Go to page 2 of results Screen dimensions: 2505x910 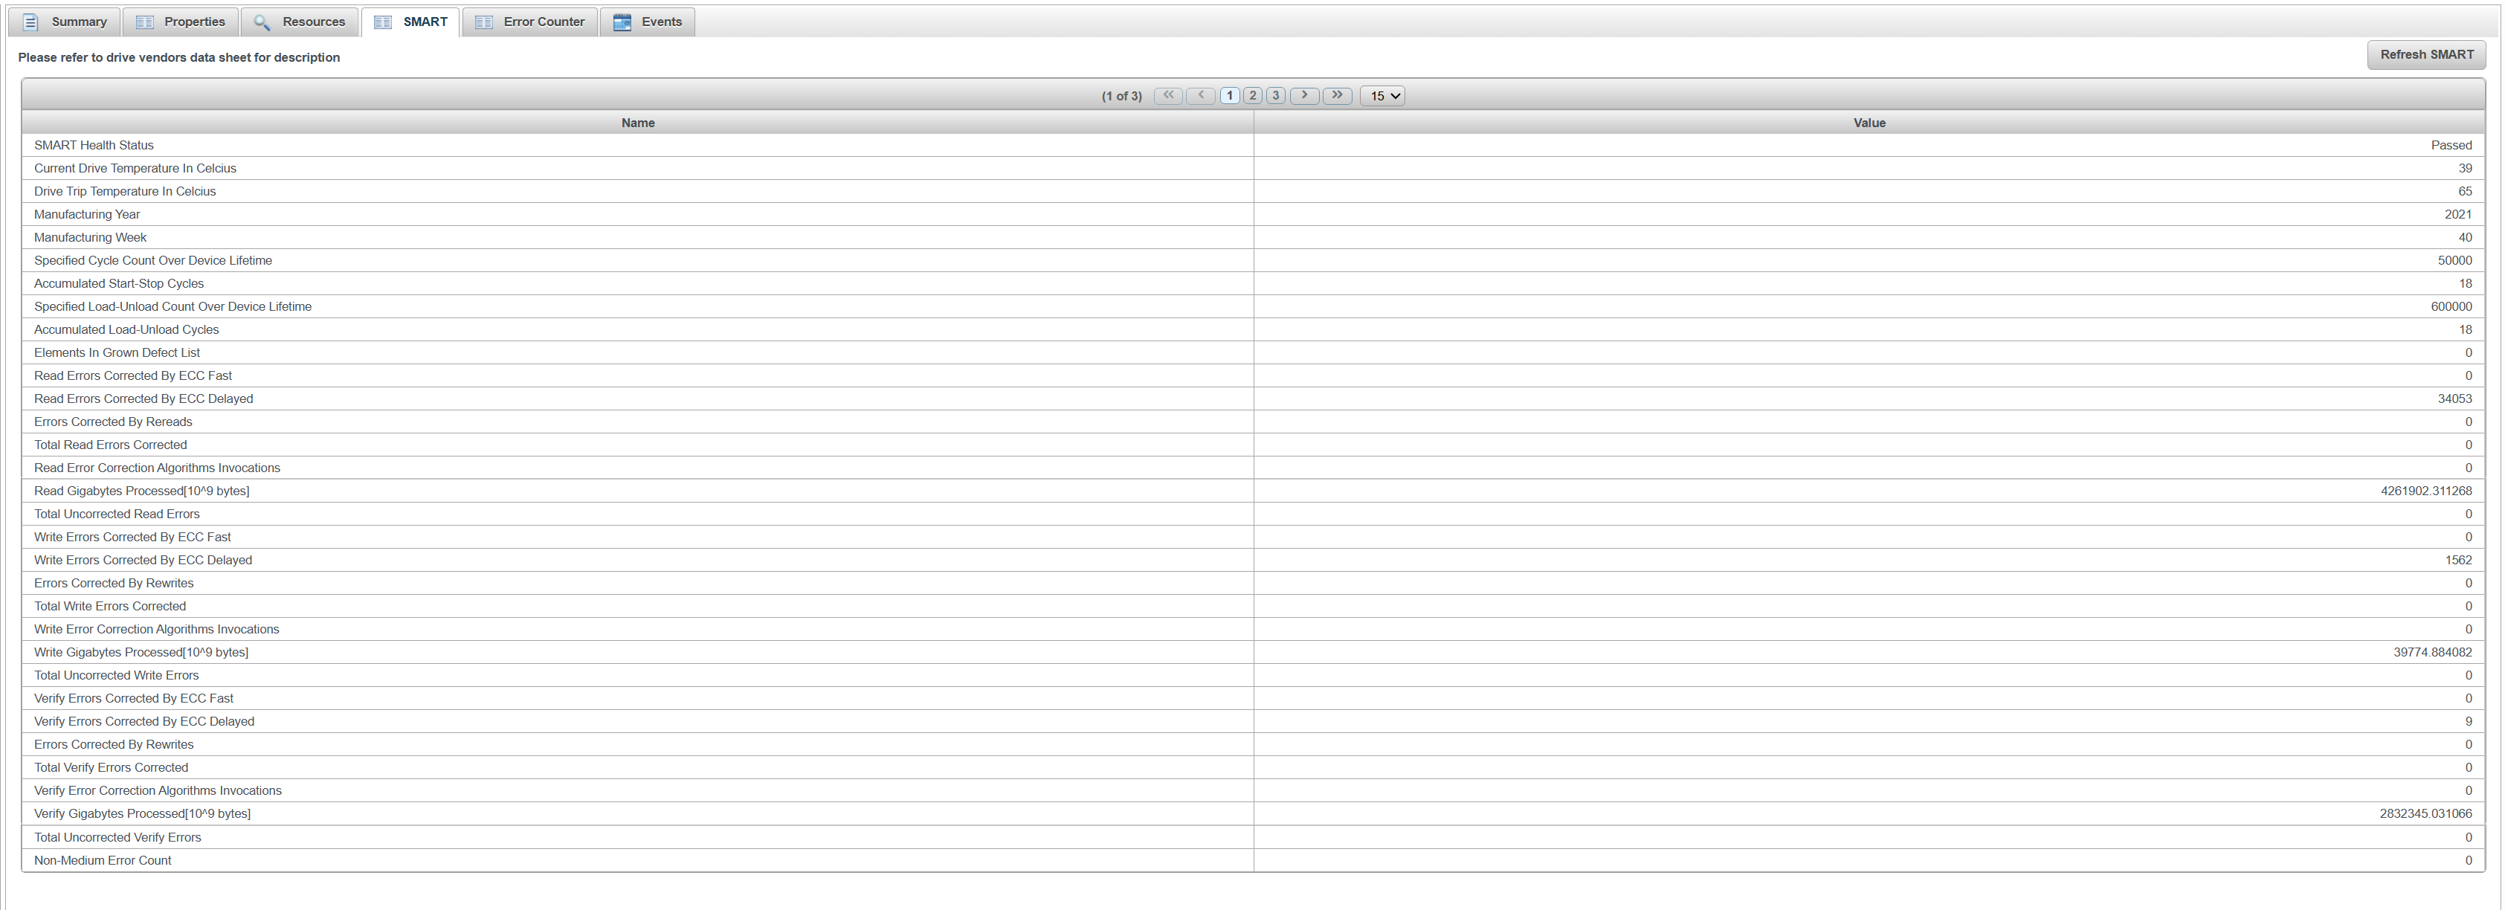coord(1252,95)
